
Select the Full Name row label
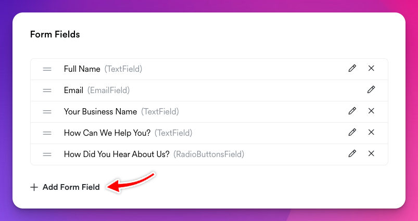[x=82, y=69]
